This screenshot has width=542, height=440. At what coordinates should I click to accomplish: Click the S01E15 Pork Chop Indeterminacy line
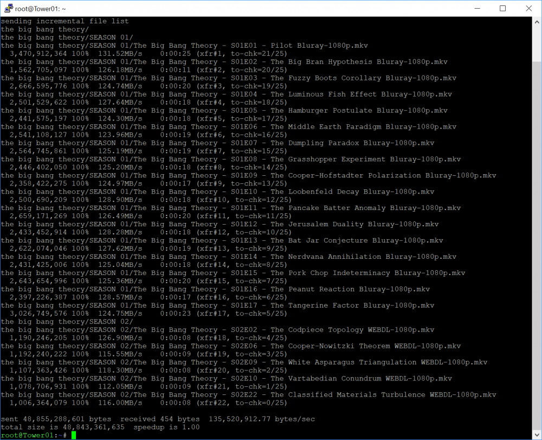click(233, 273)
